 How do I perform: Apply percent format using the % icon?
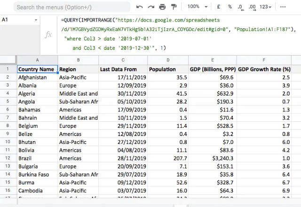230,7
